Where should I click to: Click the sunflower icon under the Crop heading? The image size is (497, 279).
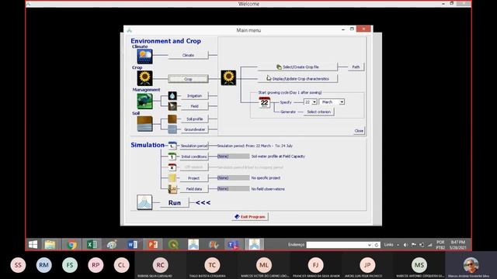click(144, 78)
